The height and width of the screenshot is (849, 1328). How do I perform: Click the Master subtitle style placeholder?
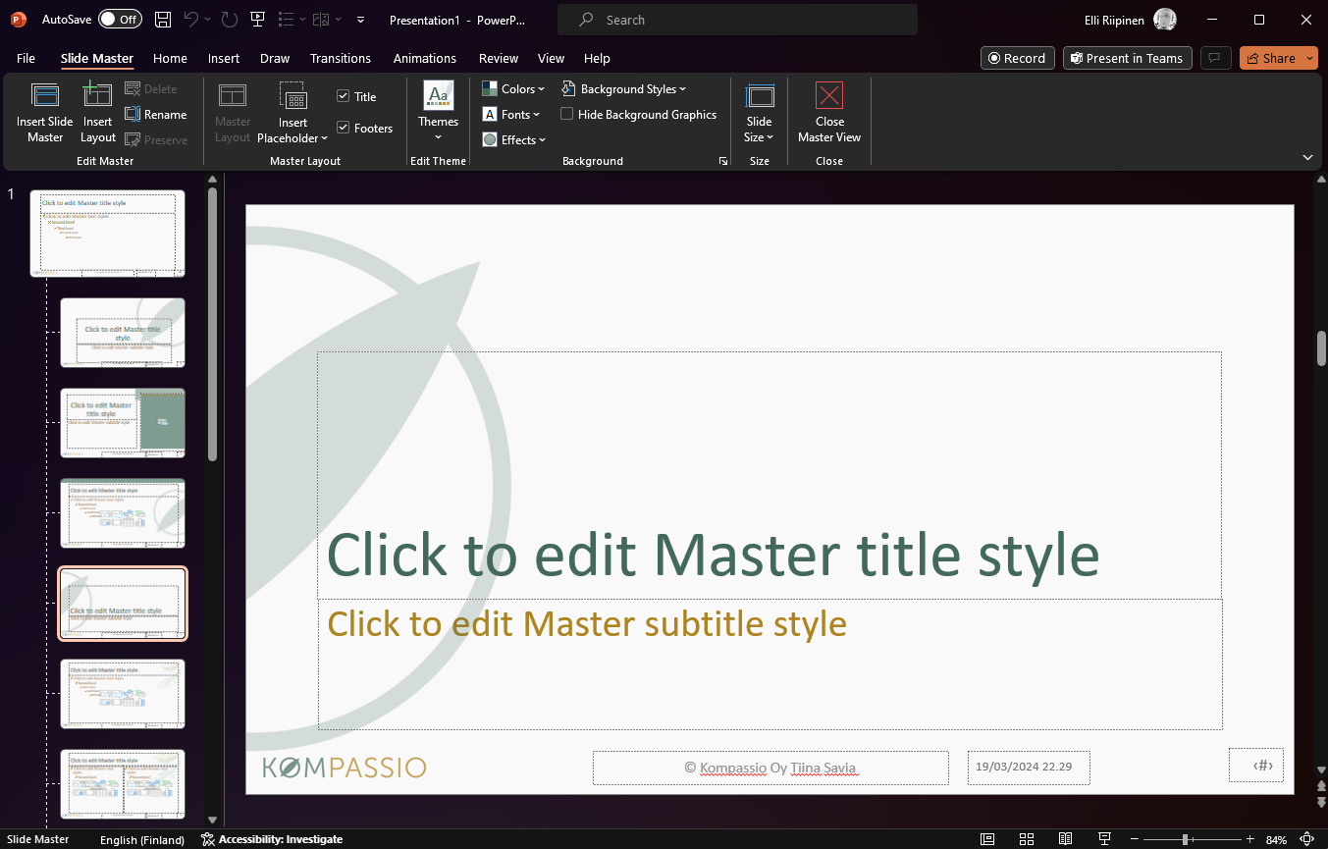click(770, 664)
